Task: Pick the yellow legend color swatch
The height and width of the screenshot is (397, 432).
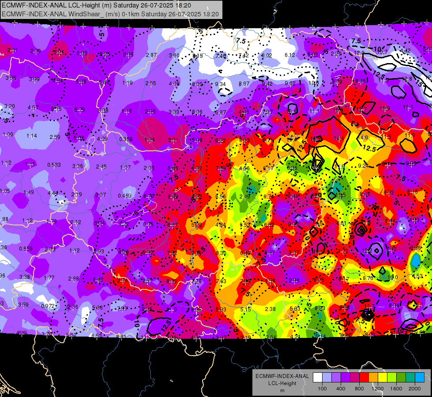Action: 383,378
